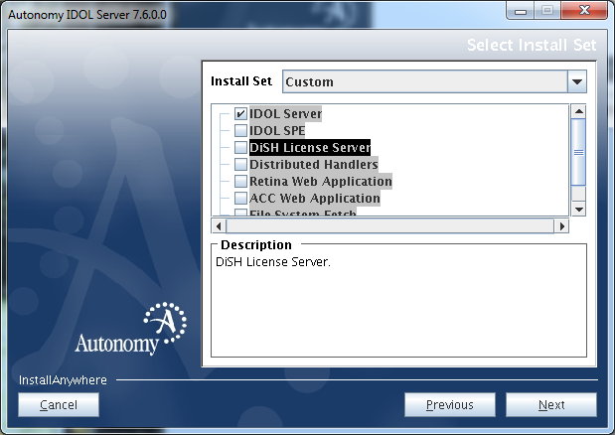This screenshot has height=435, width=615.
Task: Cancel the installation
Action: (59, 405)
